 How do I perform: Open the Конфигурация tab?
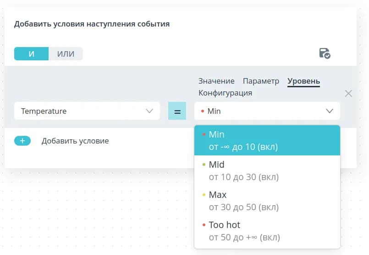225,93
